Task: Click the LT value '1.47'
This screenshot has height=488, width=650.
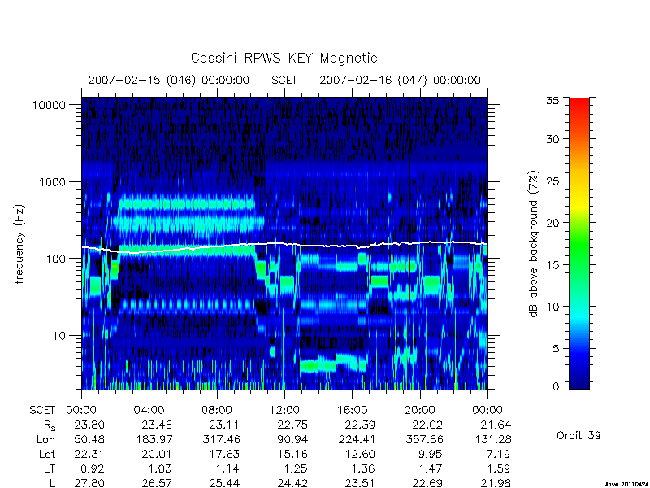Action: pyautogui.click(x=431, y=468)
